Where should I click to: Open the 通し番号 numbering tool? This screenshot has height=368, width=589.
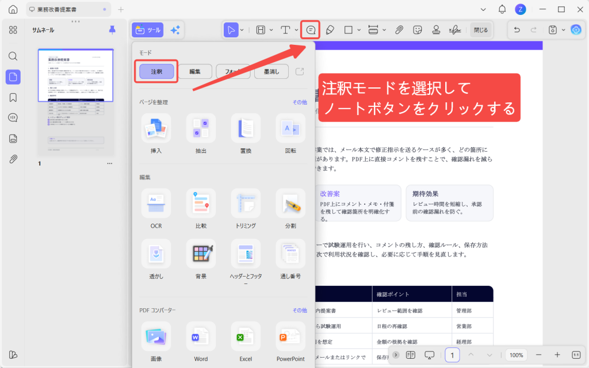[x=290, y=259]
